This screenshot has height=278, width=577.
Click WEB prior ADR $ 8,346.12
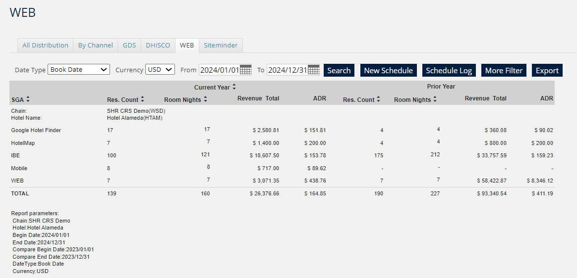(540, 181)
